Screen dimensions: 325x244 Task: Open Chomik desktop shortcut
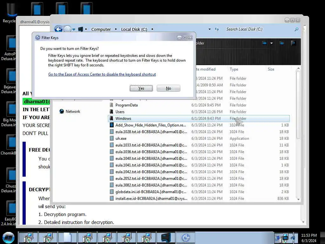coord(9,145)
